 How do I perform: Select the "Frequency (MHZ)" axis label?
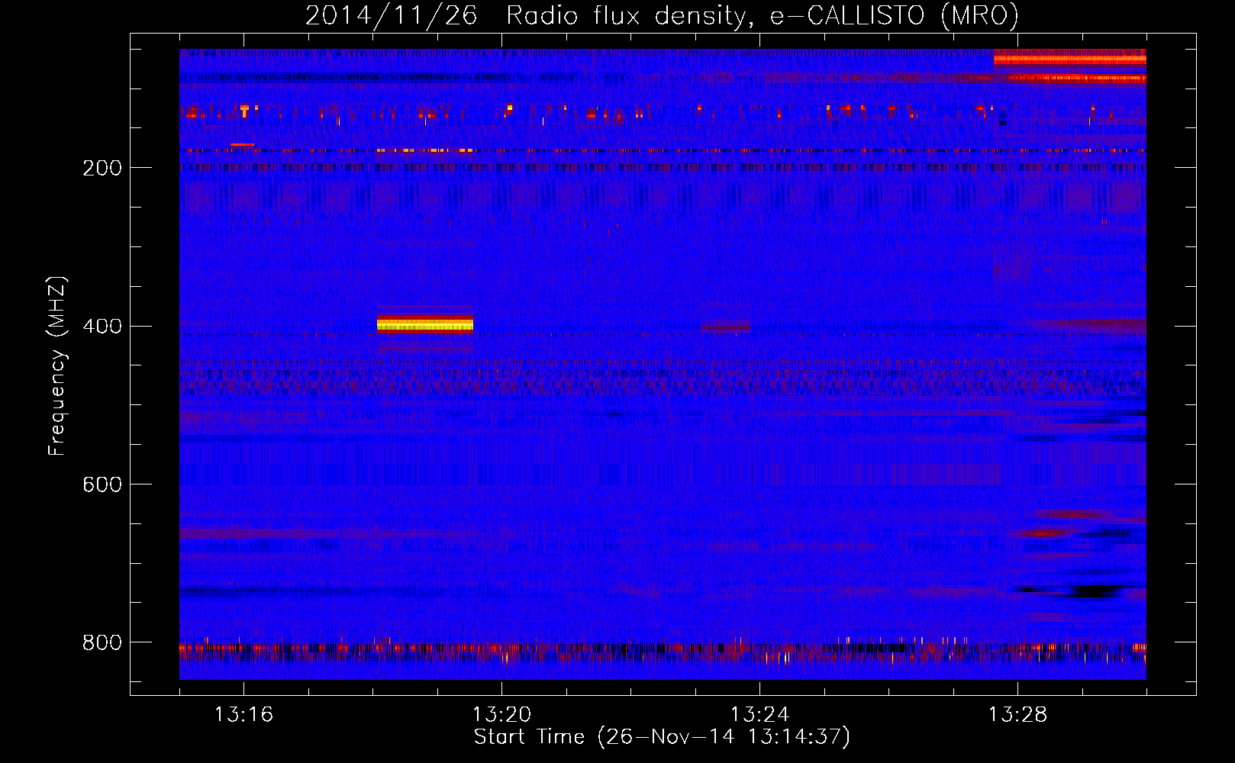point(57,365)
